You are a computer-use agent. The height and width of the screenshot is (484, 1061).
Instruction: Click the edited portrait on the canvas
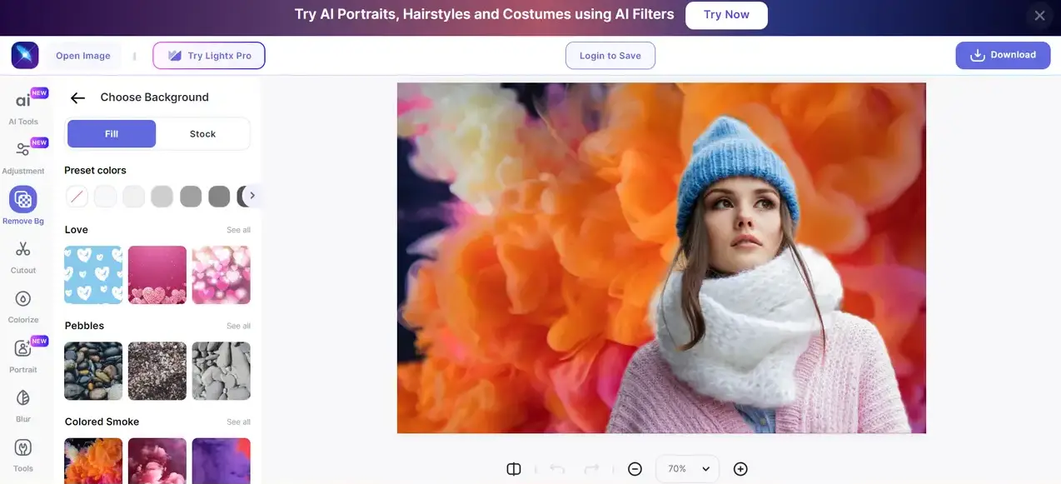661,258
